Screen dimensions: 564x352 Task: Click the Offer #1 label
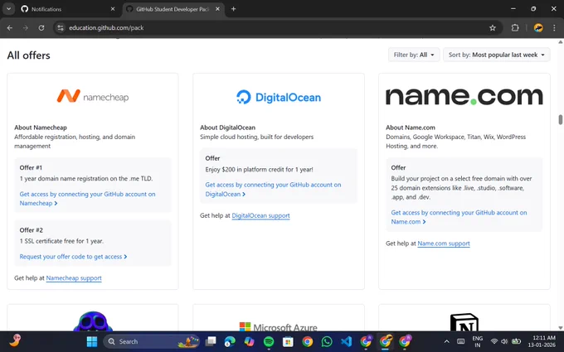pos(31,168)
